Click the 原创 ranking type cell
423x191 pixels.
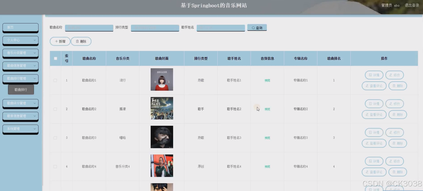coord(201,167)
